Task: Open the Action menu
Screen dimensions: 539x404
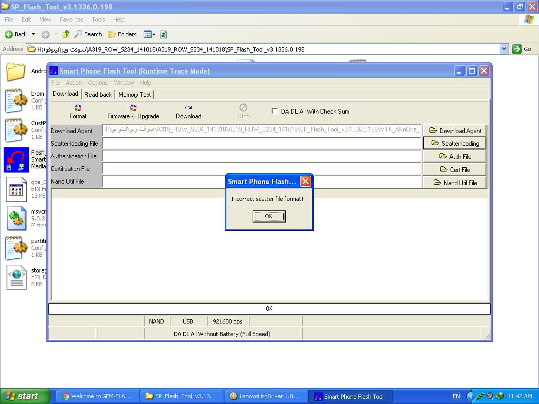Action: click(x=74, y=83)
